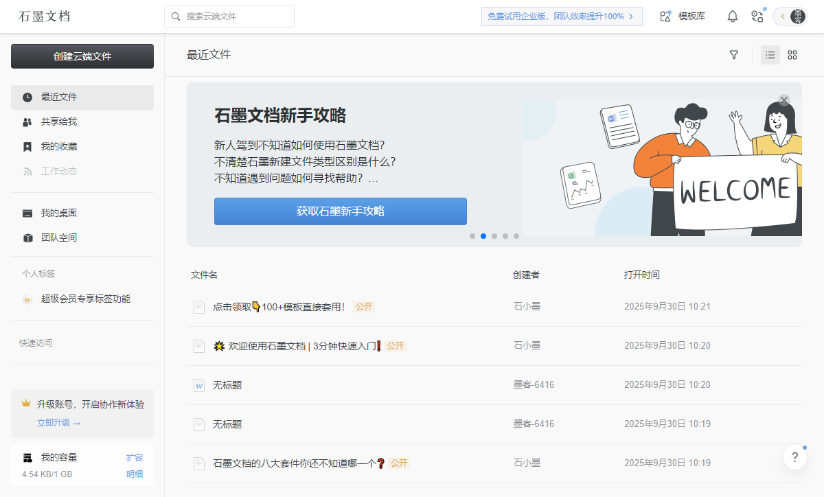The width and height of the screenshot is (824, 497).
Task: Open the notifications bell
Action: coord(733,16)
